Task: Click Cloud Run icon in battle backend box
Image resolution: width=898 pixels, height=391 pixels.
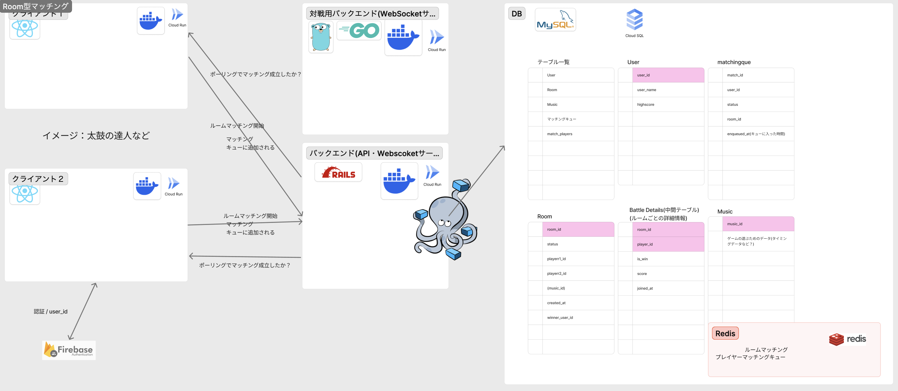Action: tap(436, 40)
